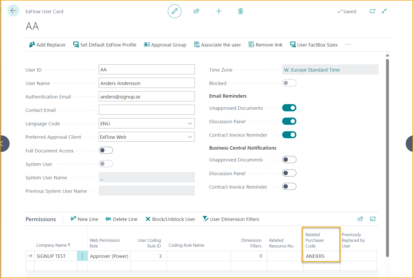Click the Authentication Email field
Screen dimensions: 413x278
point(147,96)
